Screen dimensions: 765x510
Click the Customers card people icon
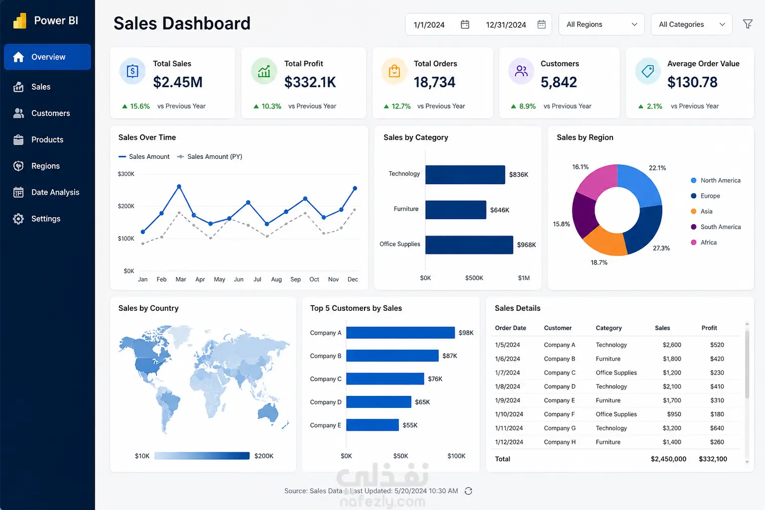[x=521, y=71]
